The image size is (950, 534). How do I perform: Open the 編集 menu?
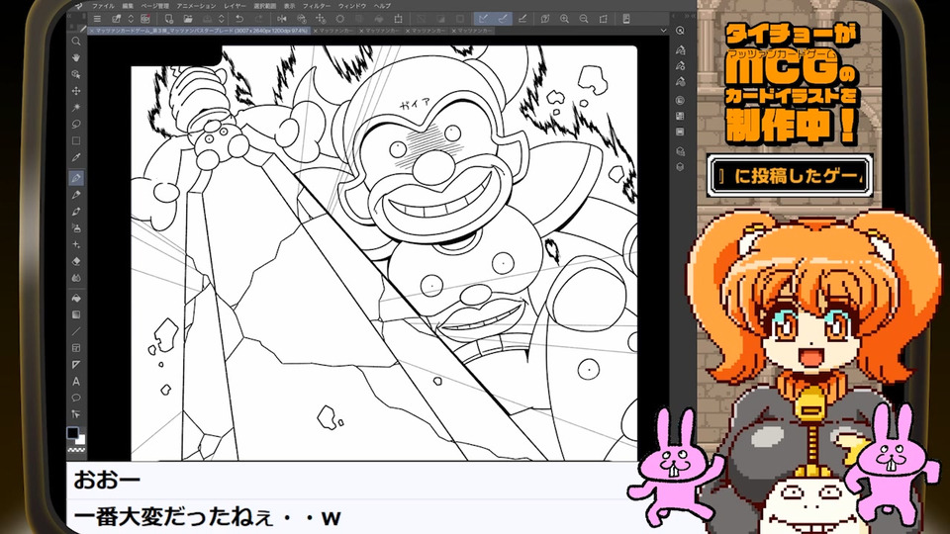pyautogui.click(x=128, y=6)
